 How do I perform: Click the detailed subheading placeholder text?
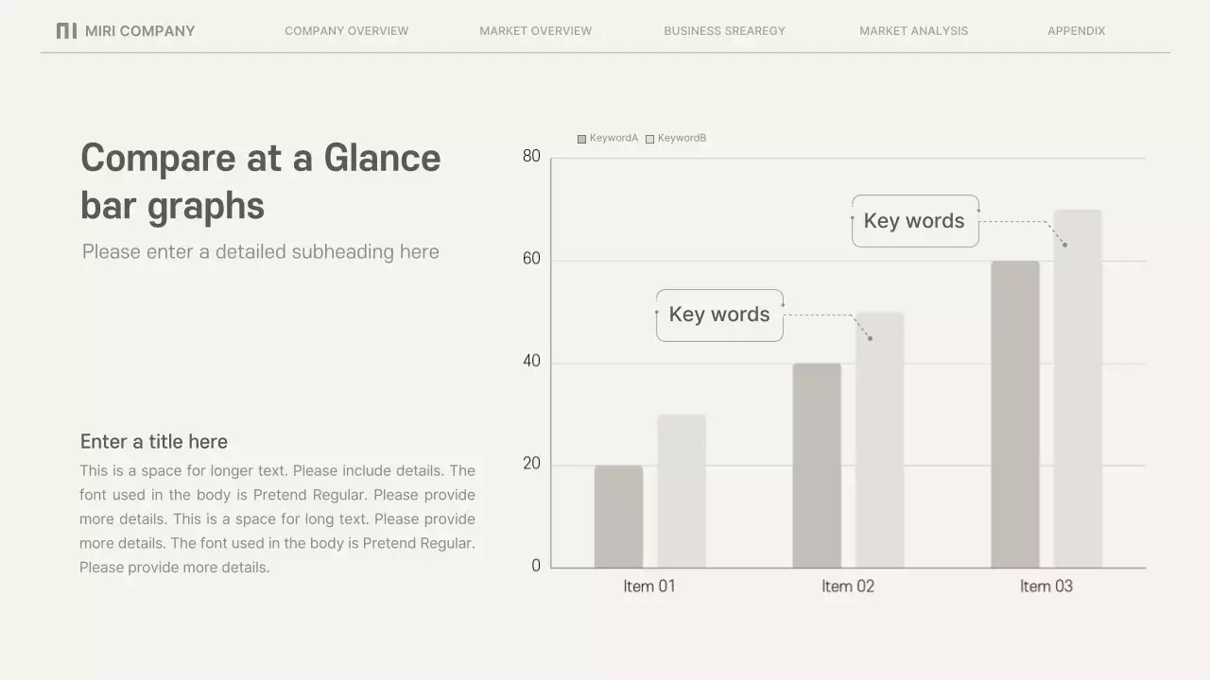pyautogui.click(x=260, y=252)
